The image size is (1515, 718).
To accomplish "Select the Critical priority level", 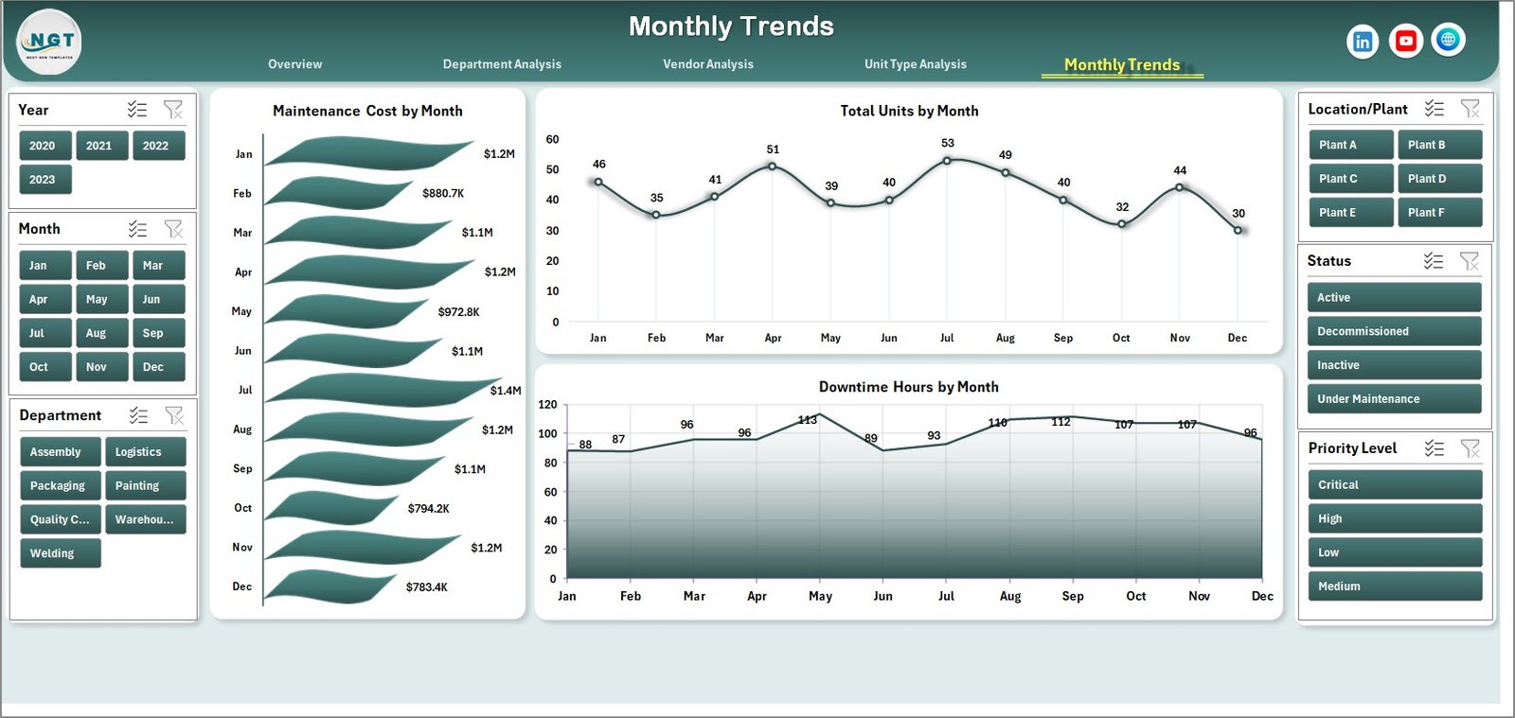I will (x=1393, y=484).
